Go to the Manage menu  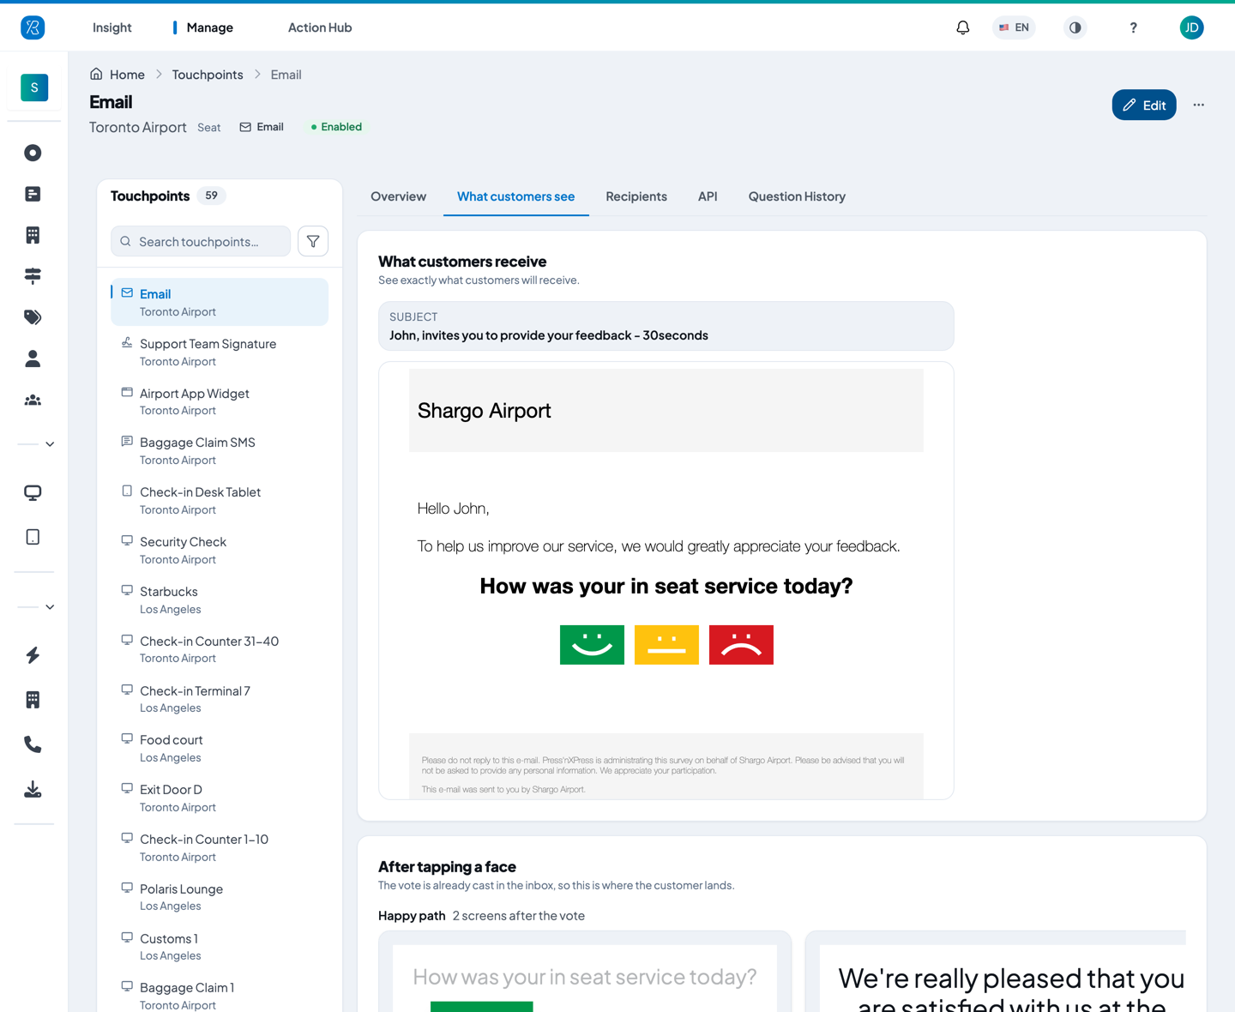(x=209, y=27)
